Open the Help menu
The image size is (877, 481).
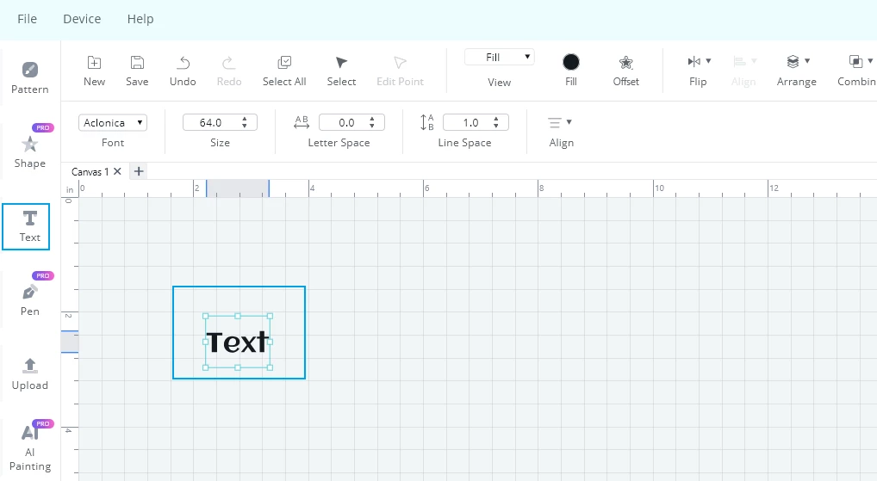[140, 19]
